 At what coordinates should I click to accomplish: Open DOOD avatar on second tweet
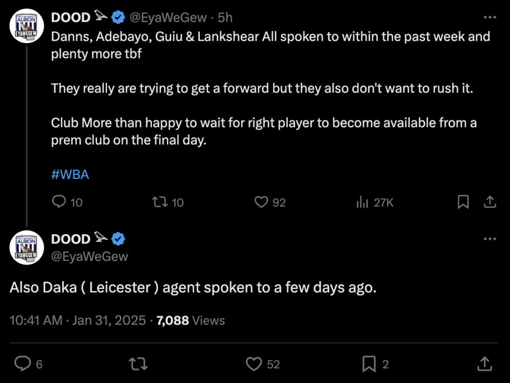pos(27,248)
